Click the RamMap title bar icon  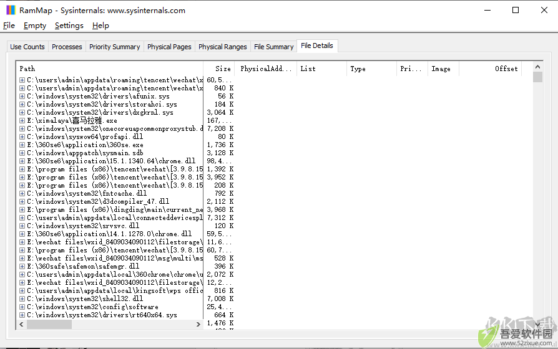pyautogui.click(x=11, y=10)
